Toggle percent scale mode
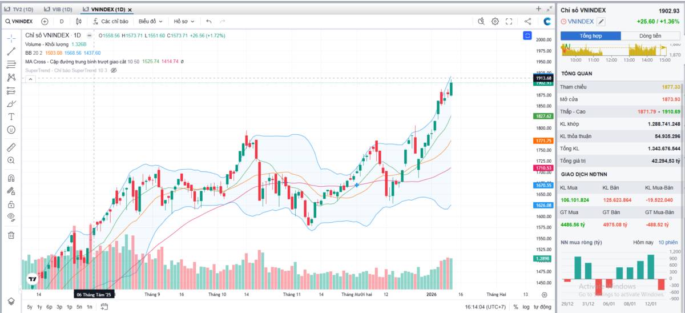The image size is (685, 313). [x=515, y=307]
